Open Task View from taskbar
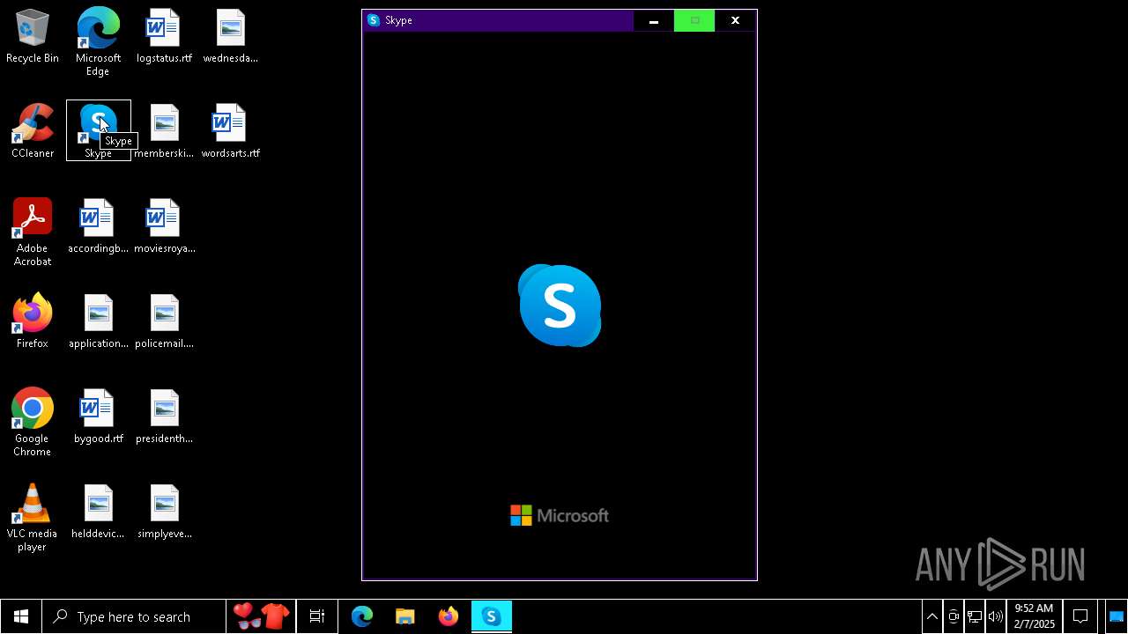The image size is (1128, 634). pyautogui.click(x=317, y=616)
